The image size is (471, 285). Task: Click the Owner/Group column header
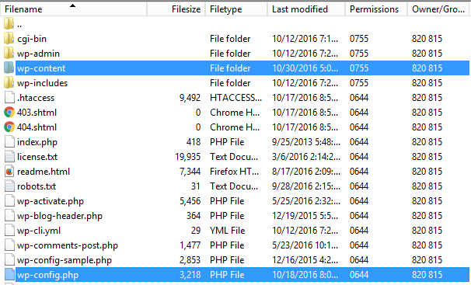tap(439, 9)
